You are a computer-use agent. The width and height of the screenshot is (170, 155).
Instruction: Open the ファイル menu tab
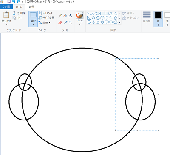coord(6,7)
